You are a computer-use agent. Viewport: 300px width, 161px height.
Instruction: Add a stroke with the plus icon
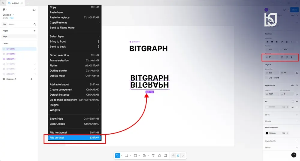[297, 115]
